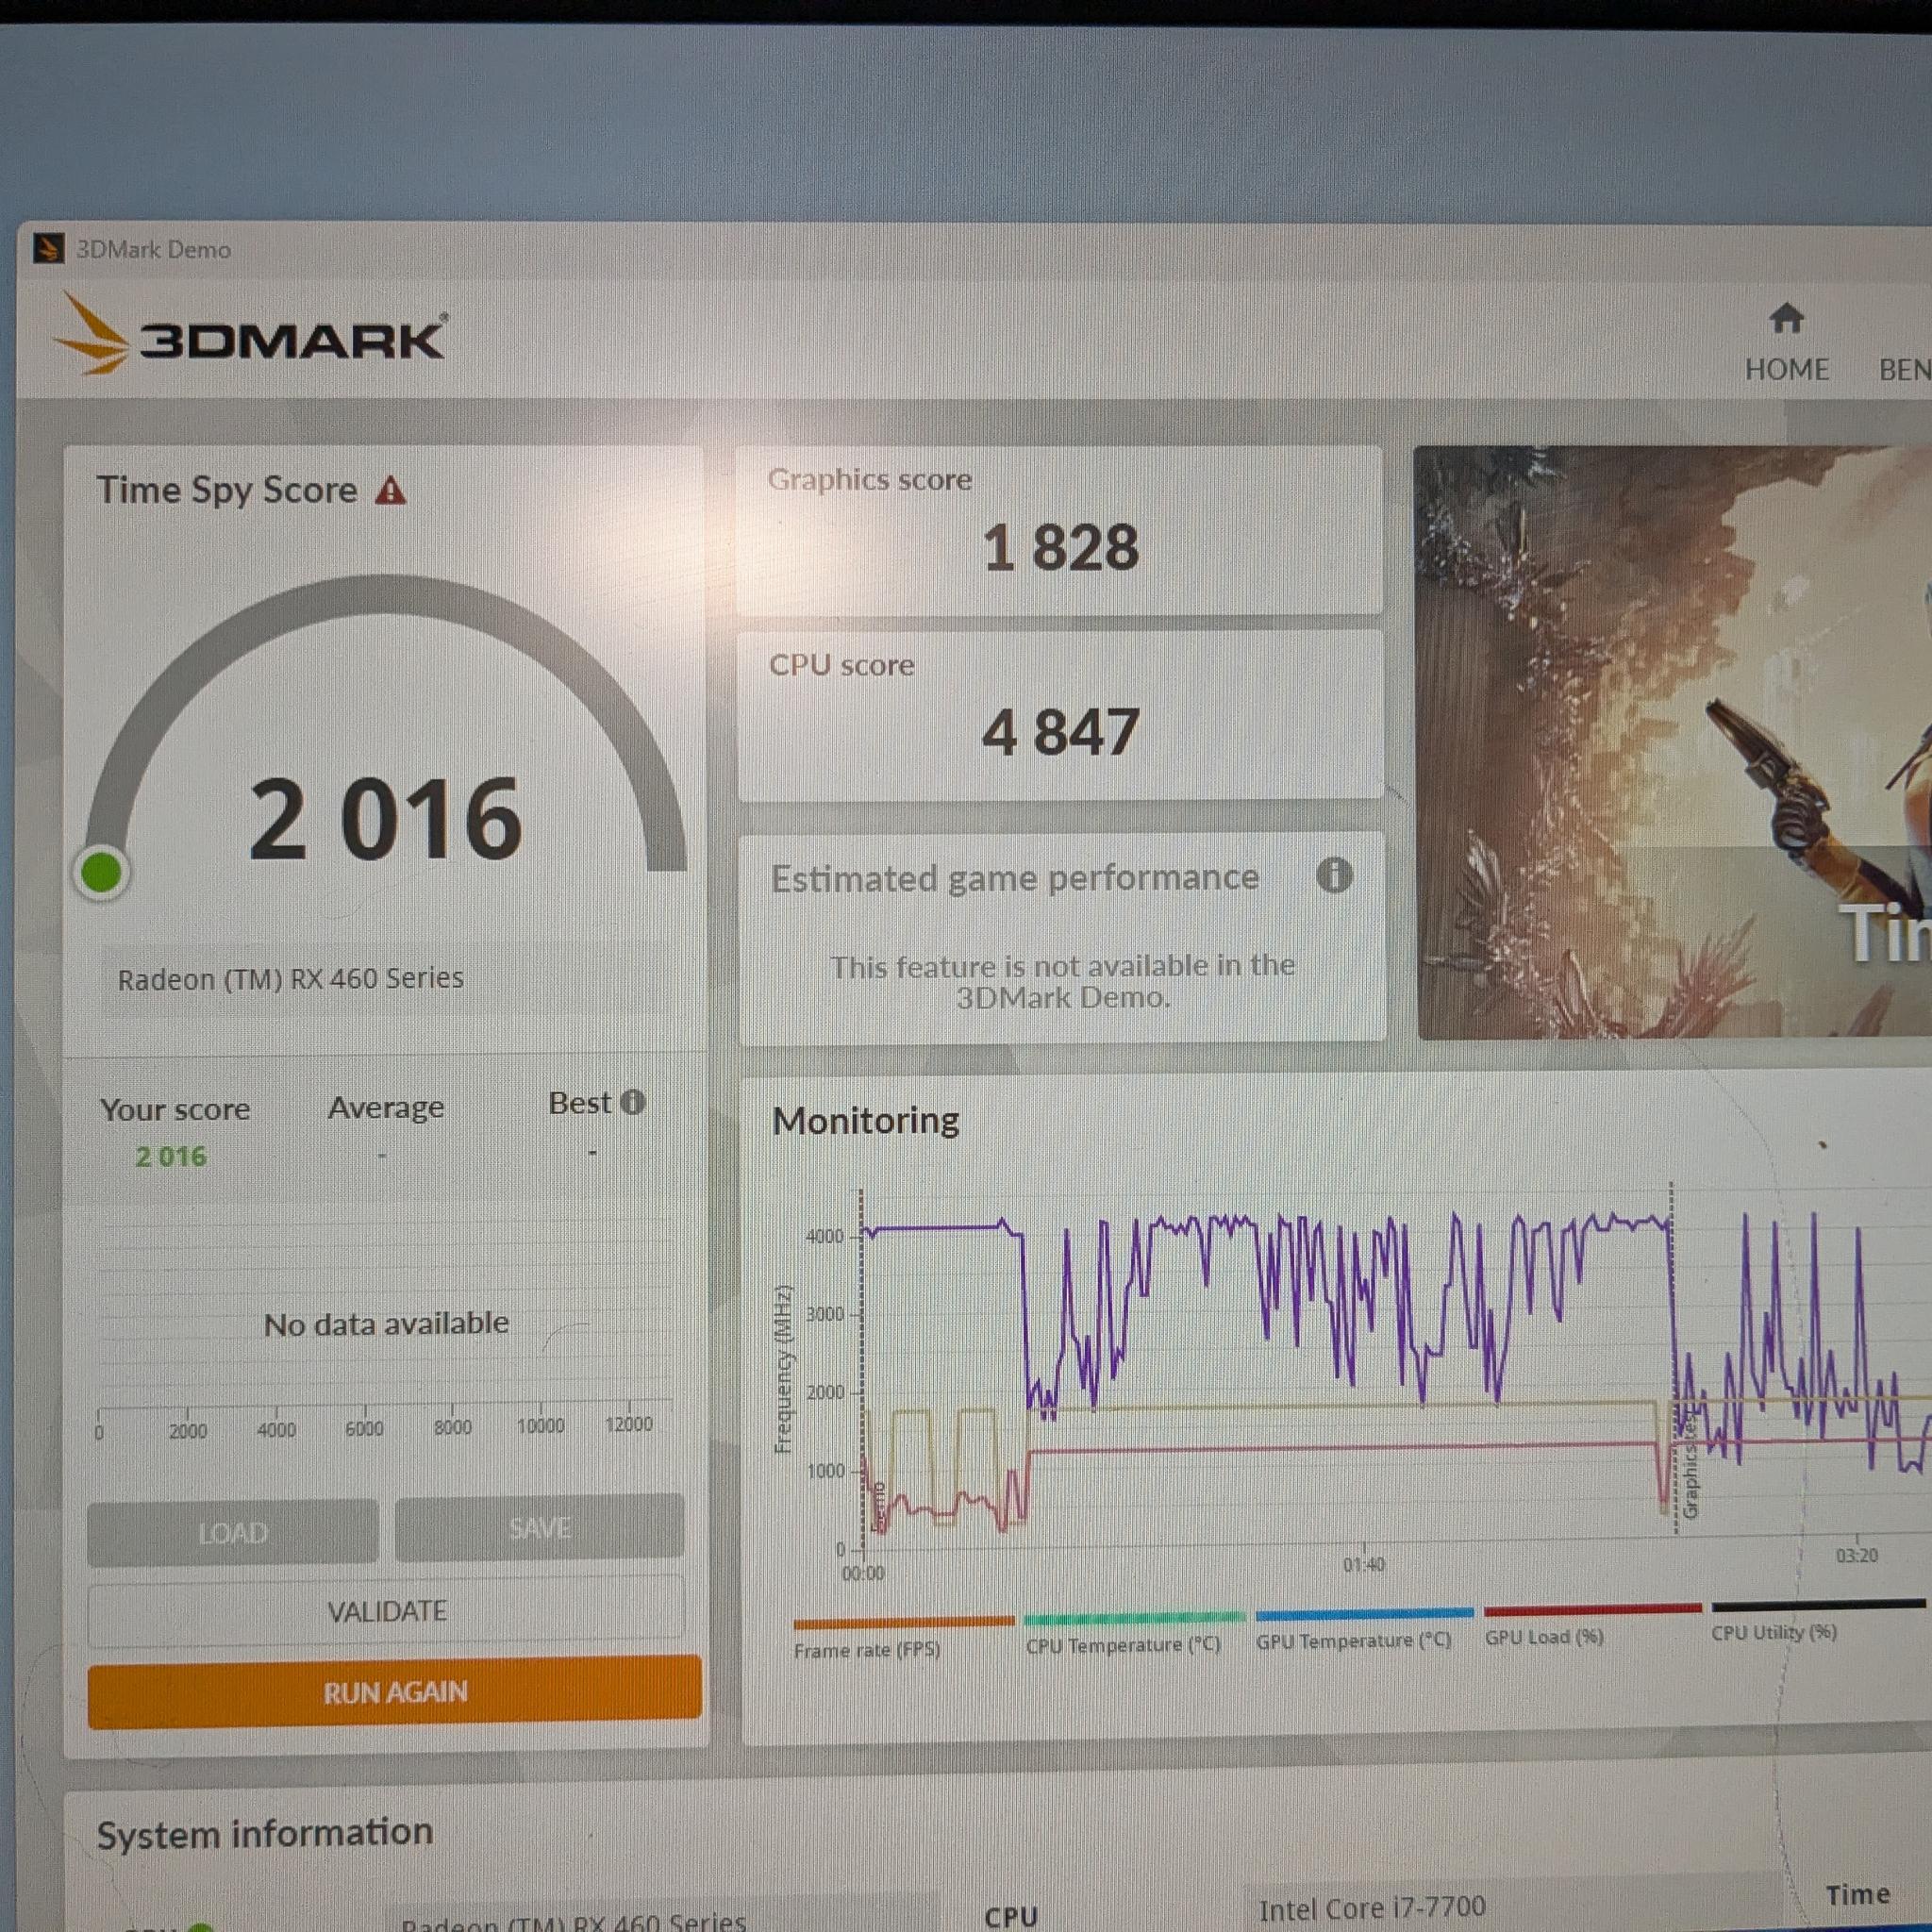The height and width of the screenshot is (1932, 1932).
Task: Click the '3DMark Demo' window title text
Action: pyautogui.click(x=153, y=249)
